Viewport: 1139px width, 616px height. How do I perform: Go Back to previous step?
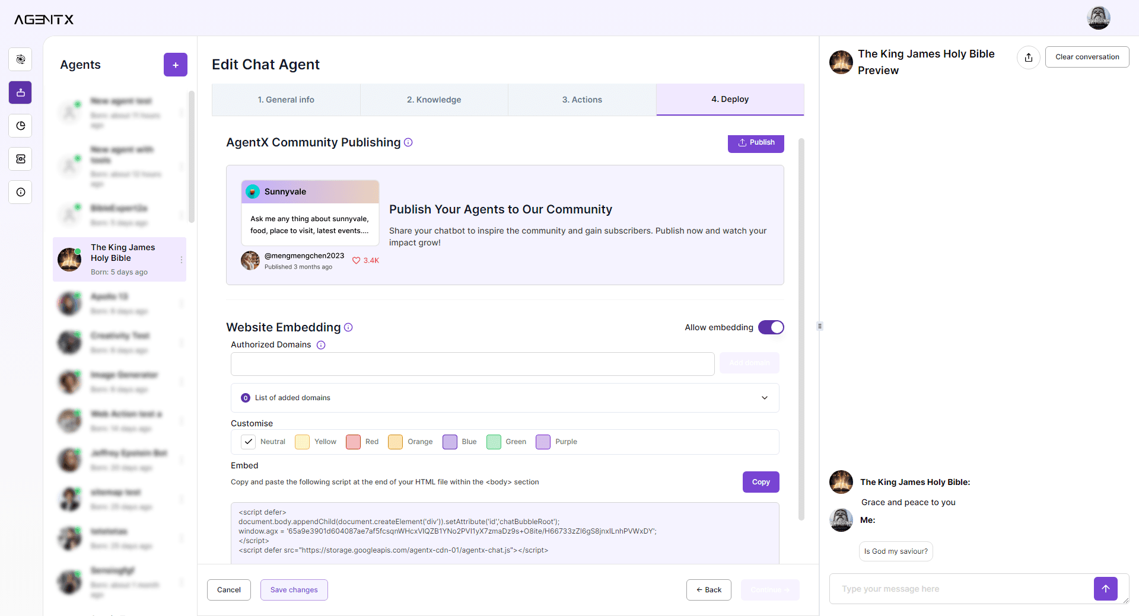click(x=709, y=590)
